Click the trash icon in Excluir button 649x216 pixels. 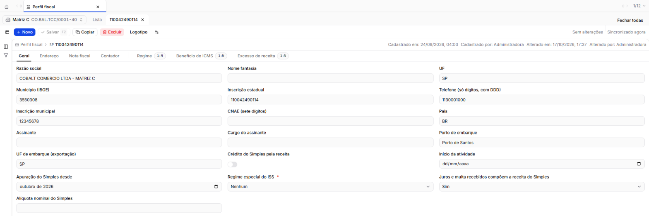[x=105, y=32]
